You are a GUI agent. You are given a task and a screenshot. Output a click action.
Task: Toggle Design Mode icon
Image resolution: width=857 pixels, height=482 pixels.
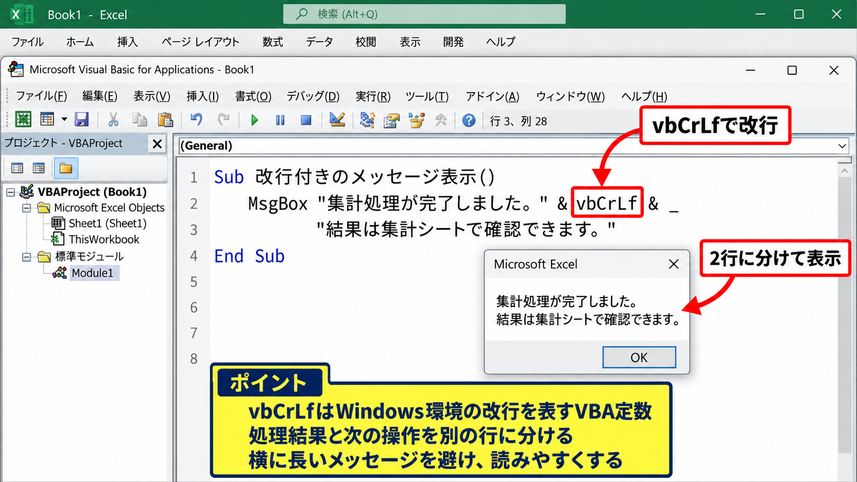pyautogui.click(x=337, y=120)
